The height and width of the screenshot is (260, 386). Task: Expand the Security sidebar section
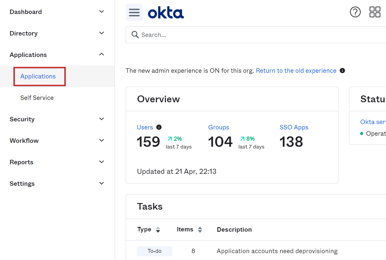coord(102,119)
